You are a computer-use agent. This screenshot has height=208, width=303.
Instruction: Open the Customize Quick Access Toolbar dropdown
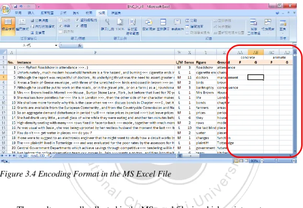[38, 7]
